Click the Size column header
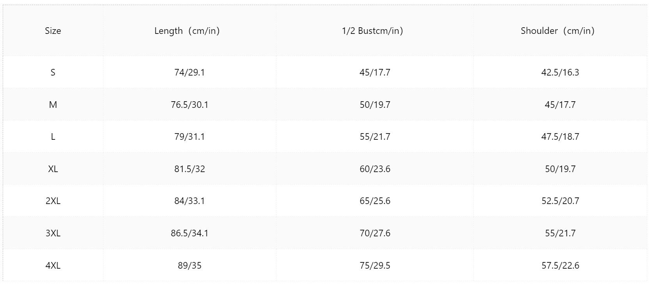 (x=53, y=31)
